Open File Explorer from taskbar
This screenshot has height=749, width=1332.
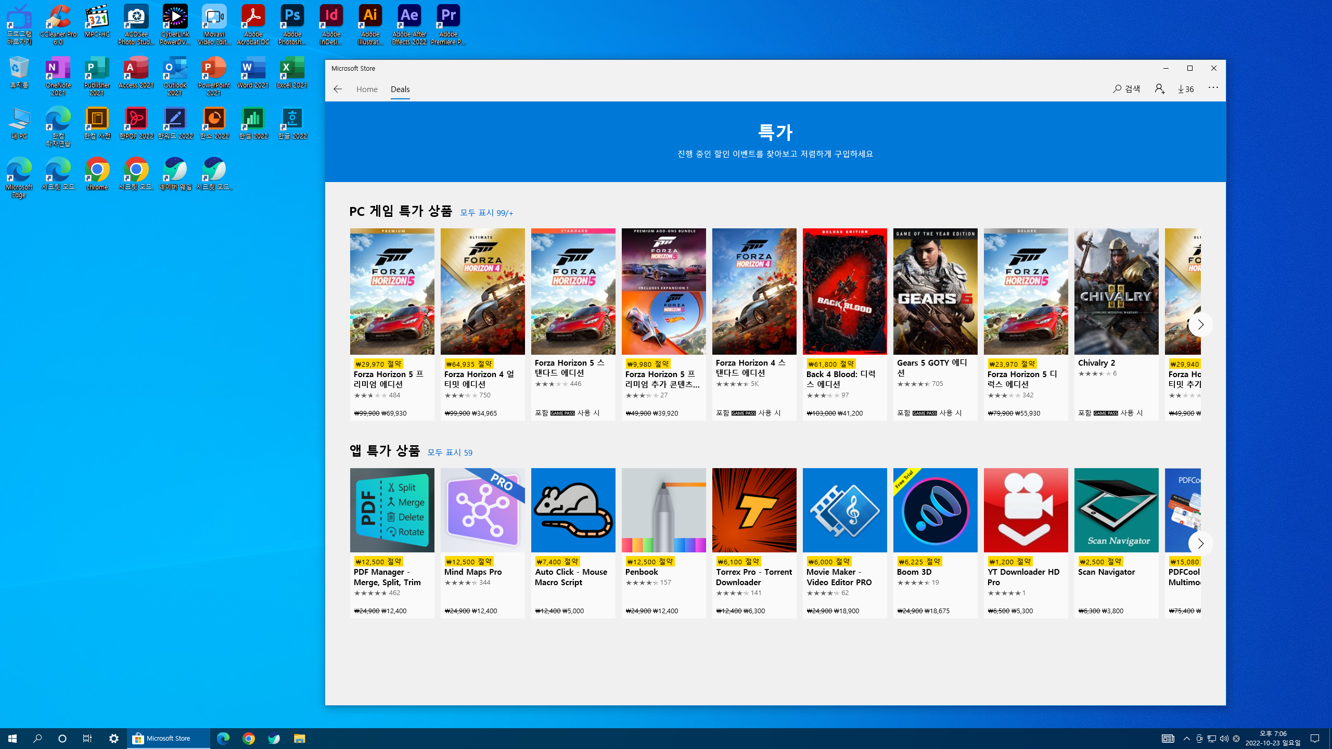299,738
